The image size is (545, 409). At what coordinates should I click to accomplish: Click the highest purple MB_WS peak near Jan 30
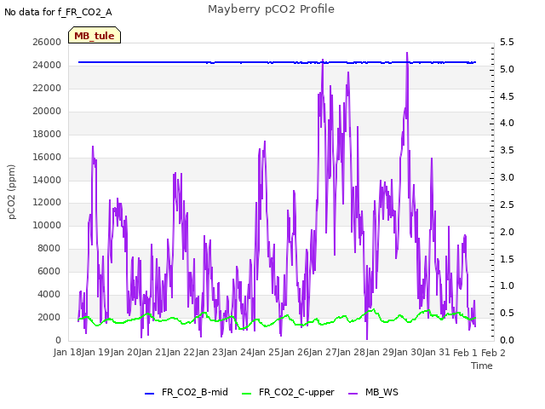pos(407,54)
